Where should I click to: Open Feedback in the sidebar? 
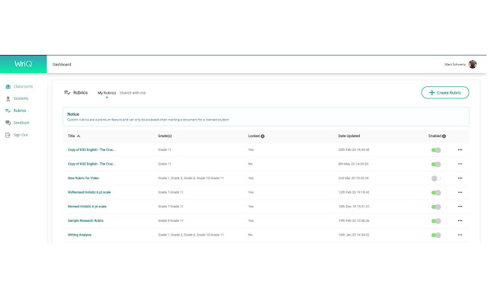pyautogui.click(x=21, y=123)
